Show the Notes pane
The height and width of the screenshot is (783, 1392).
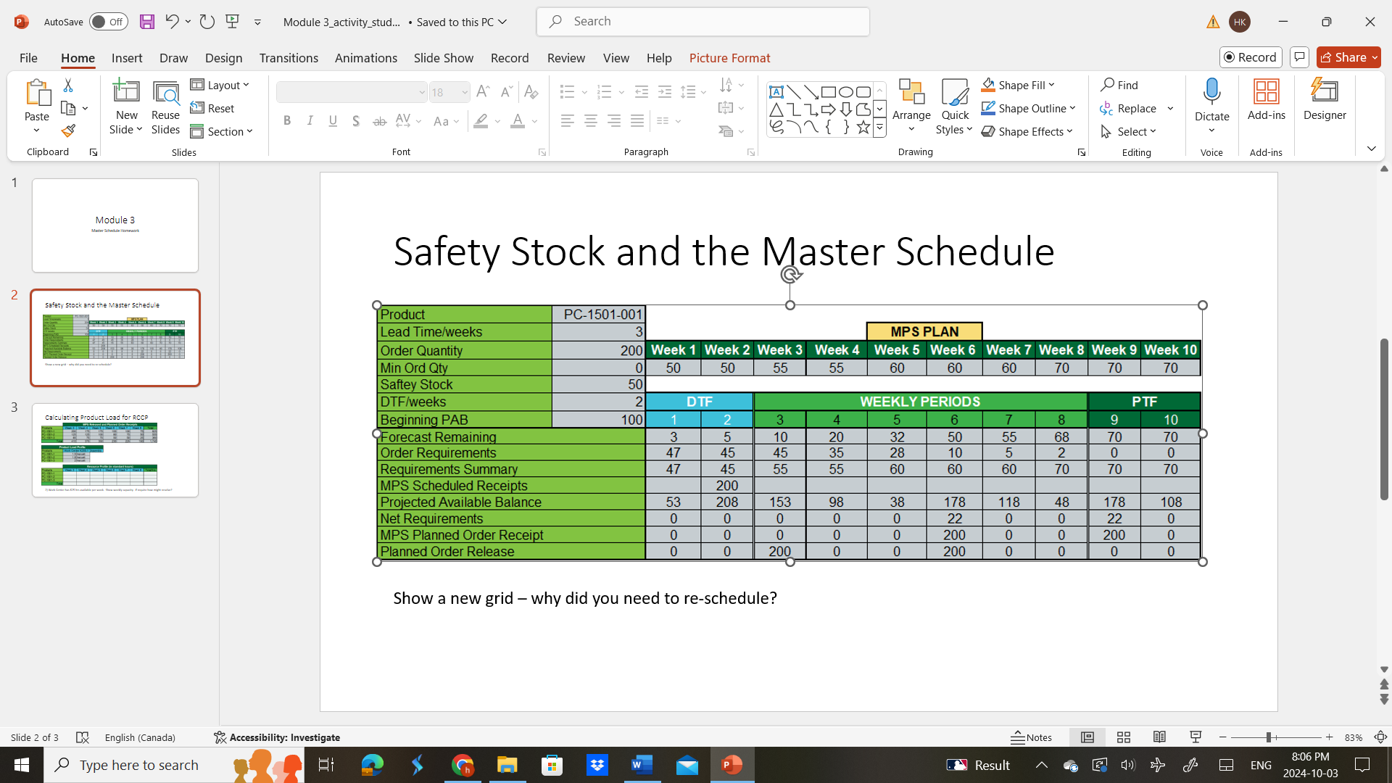1032,737
